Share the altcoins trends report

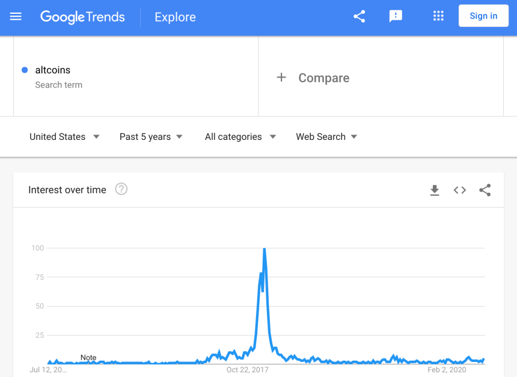[359, 16]
